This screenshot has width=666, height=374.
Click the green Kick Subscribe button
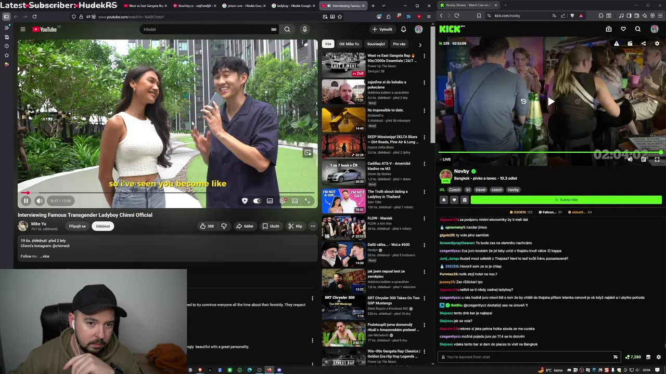tap(566, 200)
